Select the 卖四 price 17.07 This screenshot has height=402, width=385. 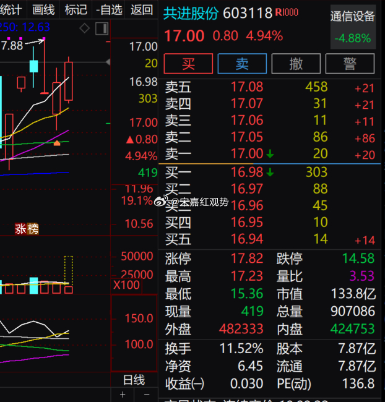pos(247,103)
